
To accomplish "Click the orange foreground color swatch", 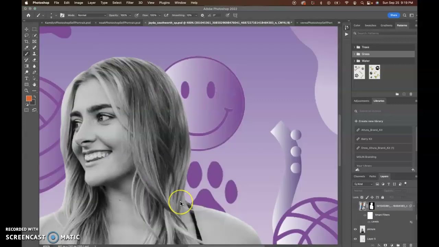I will [29, 98].
